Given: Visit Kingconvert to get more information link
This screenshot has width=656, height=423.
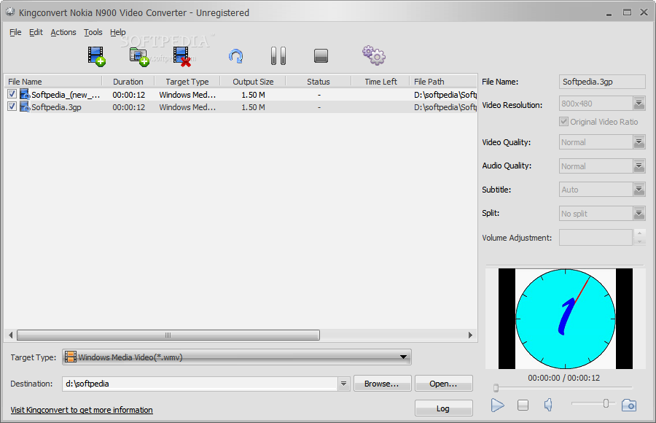Looking at the screenshot, I should [x=82, y=410].
